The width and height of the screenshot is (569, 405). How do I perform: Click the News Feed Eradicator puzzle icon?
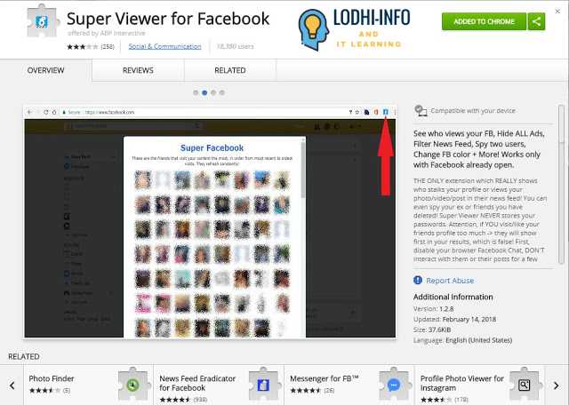coord(264,385)
